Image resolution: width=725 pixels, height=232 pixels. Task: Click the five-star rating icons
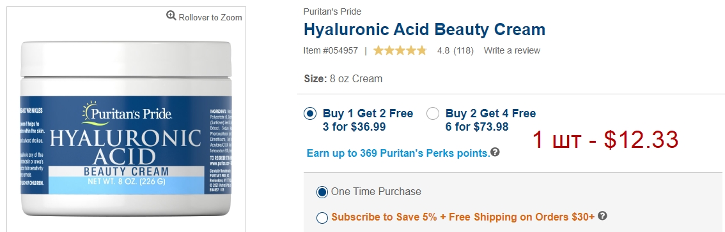[400, 50]
